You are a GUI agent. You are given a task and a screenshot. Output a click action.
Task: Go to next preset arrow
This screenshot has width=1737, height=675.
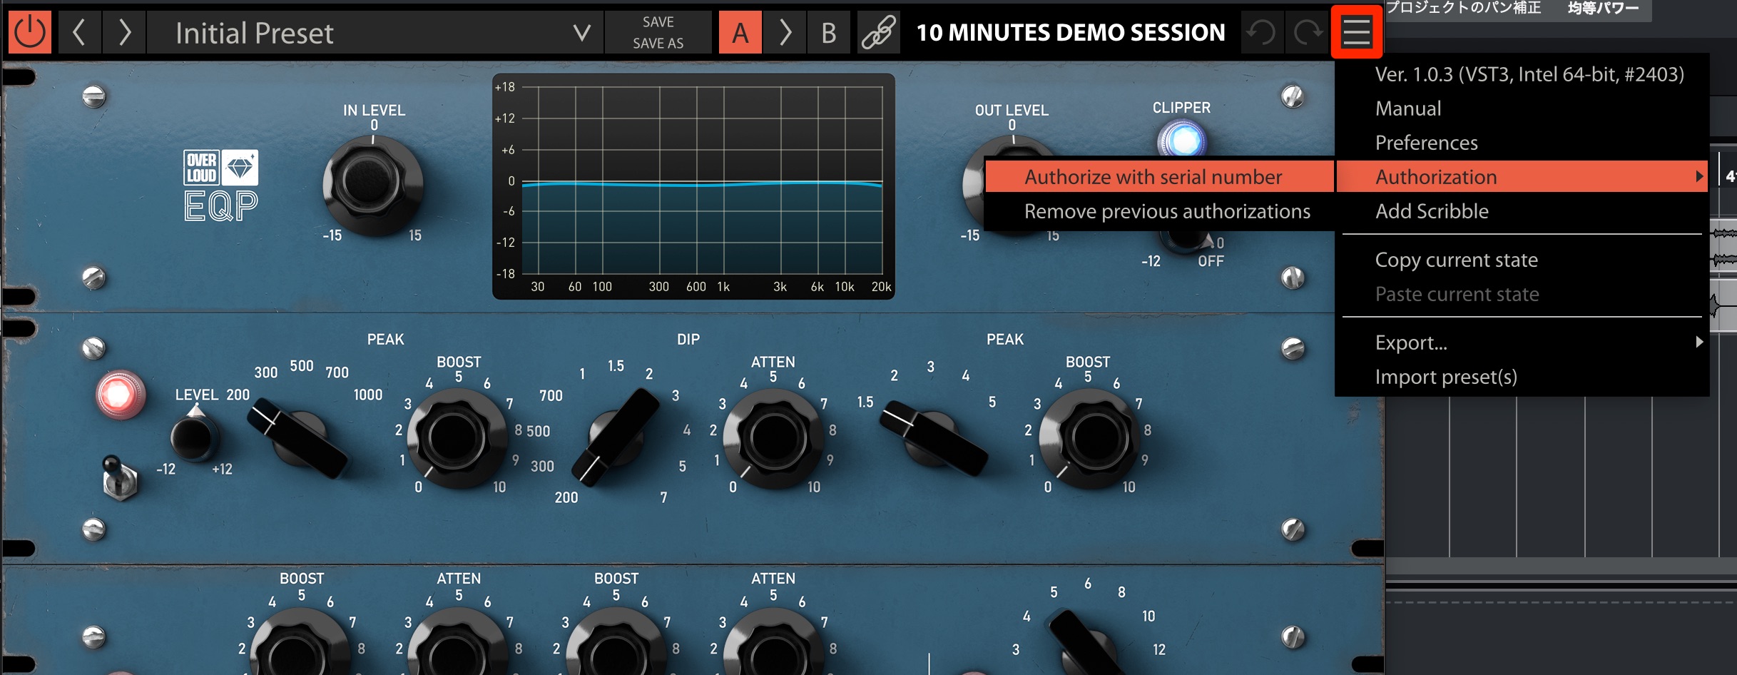click(x=124, y=32)
